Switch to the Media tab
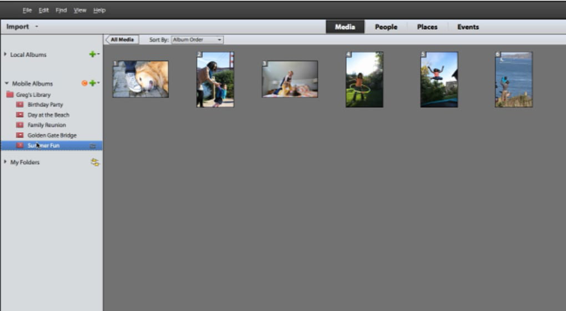566x311 pixels. coord(345,27)
